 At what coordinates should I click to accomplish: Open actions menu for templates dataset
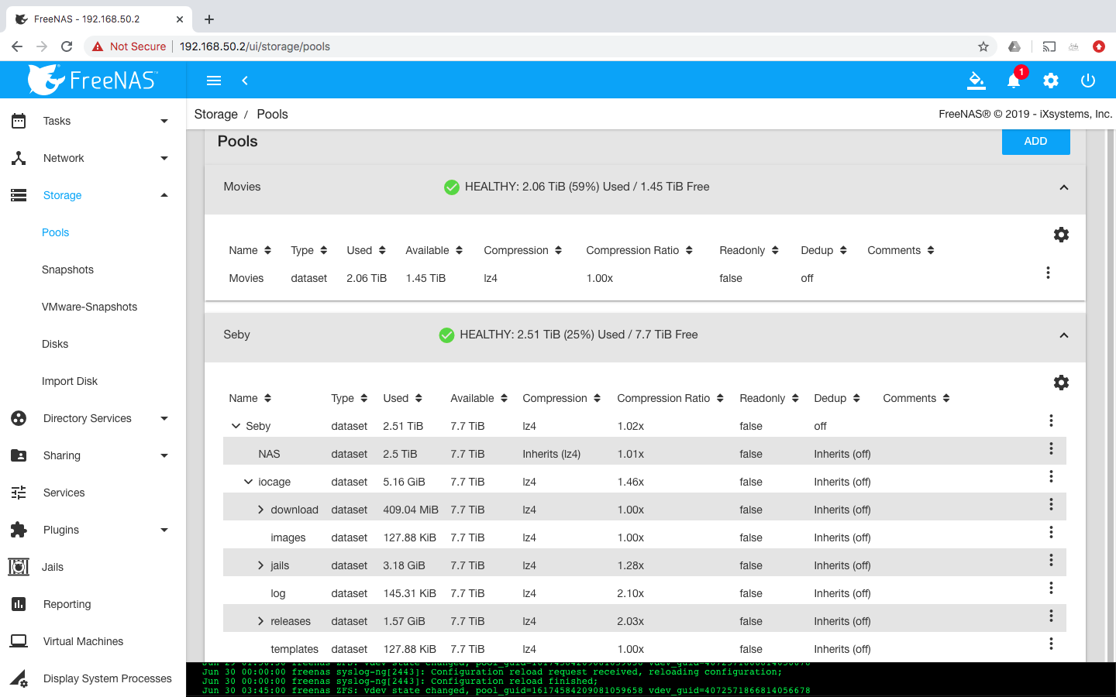[x=1051, y=644]
